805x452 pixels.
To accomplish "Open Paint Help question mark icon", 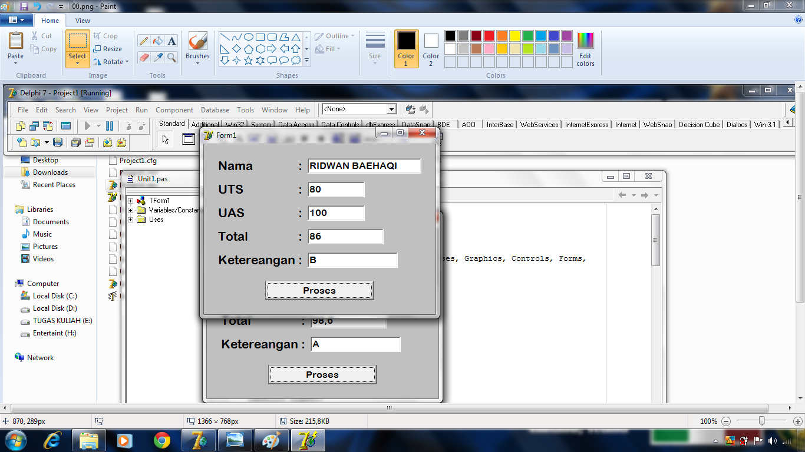I will 799,19.
